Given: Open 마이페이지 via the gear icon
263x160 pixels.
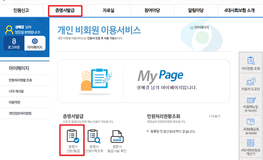Looking at the screenshot, I should pyautogui.click(x=35, y=43).
